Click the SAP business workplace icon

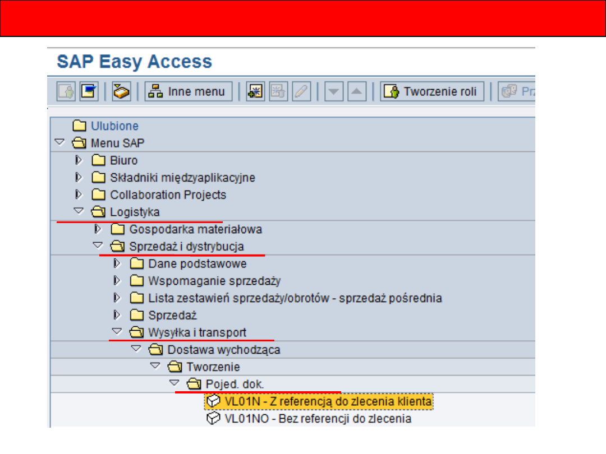tap(121, 91)
